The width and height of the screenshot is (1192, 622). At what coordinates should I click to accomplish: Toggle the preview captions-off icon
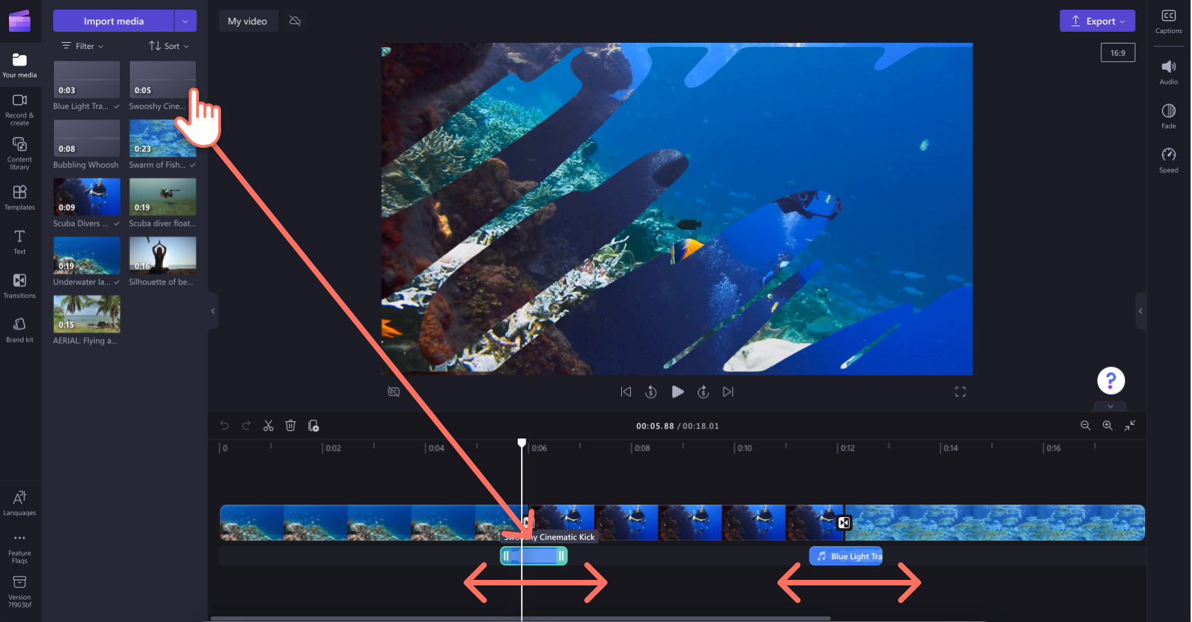click(x=394, y=391)
